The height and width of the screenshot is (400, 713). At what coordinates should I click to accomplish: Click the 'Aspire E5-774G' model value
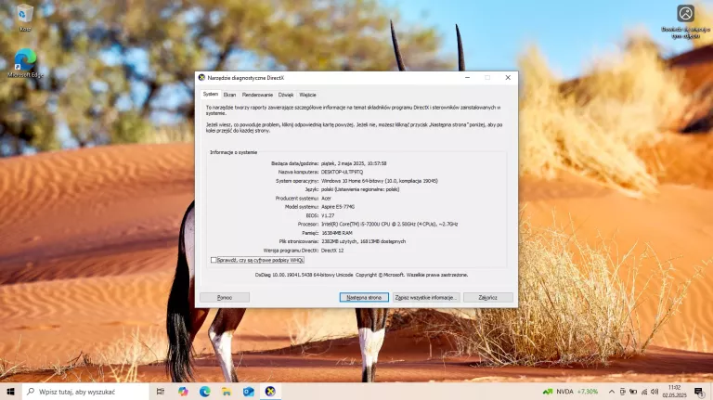point(338,207)
